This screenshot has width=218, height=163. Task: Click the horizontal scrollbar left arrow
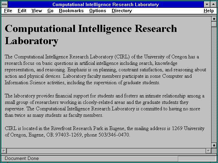4,151
